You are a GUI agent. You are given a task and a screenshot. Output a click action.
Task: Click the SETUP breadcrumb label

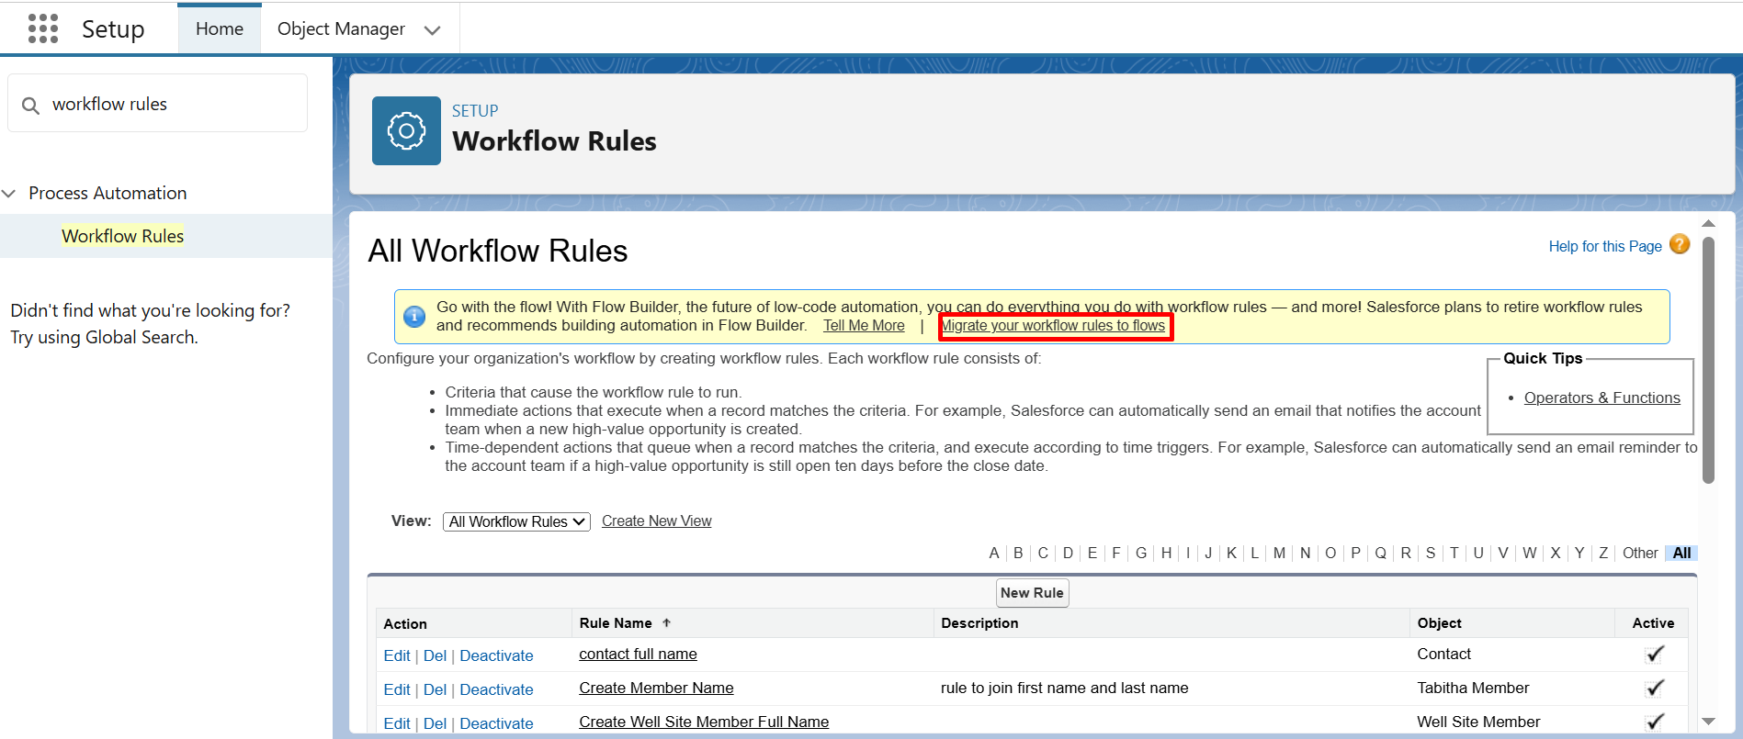475,111
